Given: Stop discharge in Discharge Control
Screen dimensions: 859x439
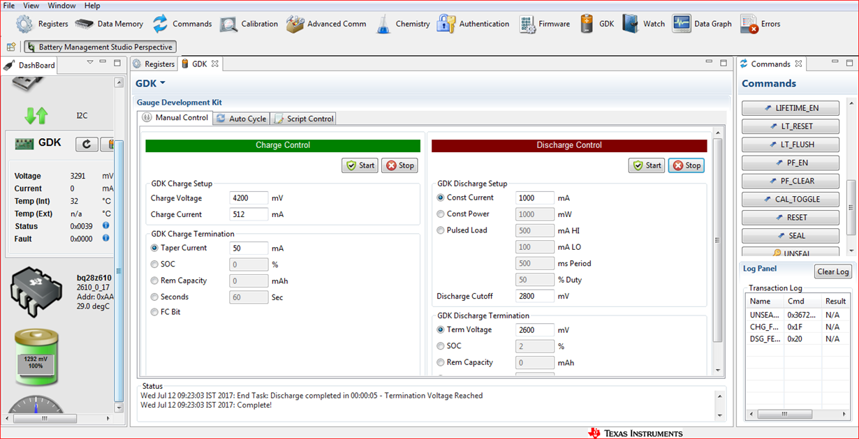Looking at the screenshot, I should point(687,165).
